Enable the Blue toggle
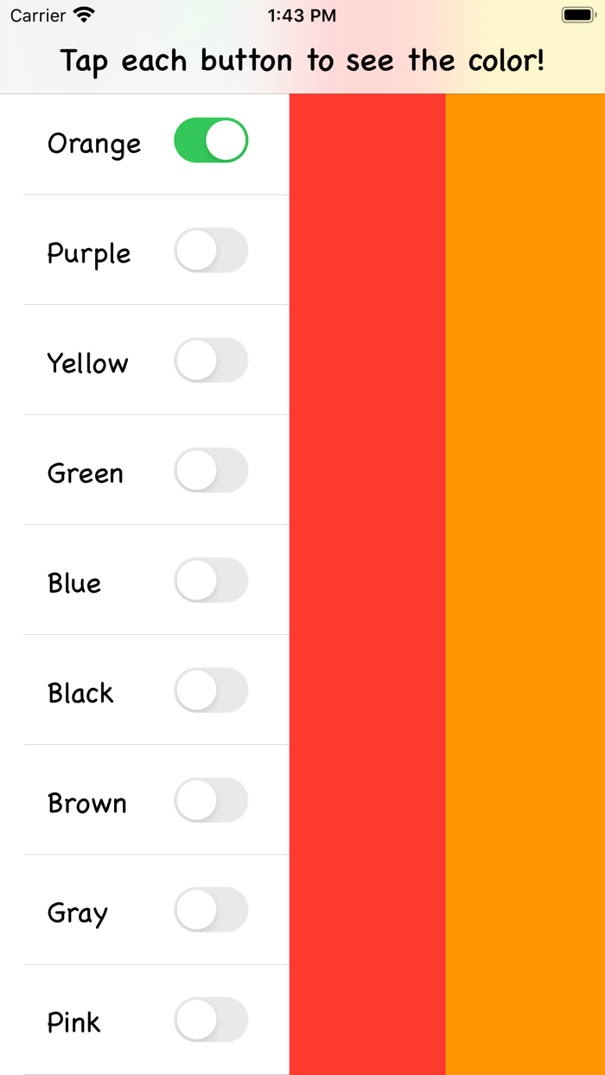The width and height of the screenshot is (605, 1075). (x=211, y=580)
